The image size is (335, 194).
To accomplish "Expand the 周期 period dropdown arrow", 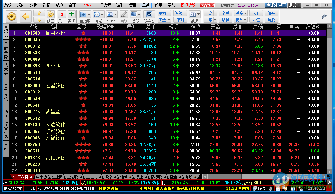I will (x=102, y=14).
